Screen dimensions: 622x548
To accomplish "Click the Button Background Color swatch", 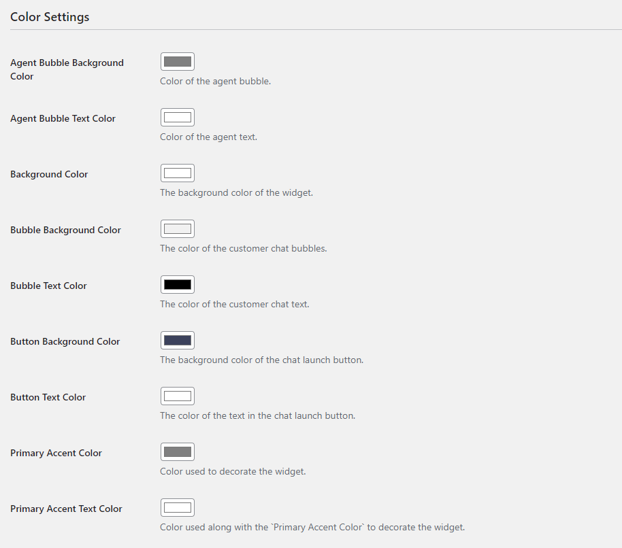I will [178, 341].
